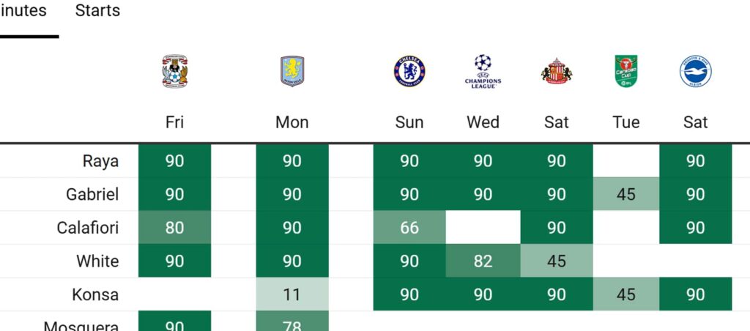Click the Brighton & Hove Albion badge
This screenshot has width=750, height=331.
click(x=696, y=71)
